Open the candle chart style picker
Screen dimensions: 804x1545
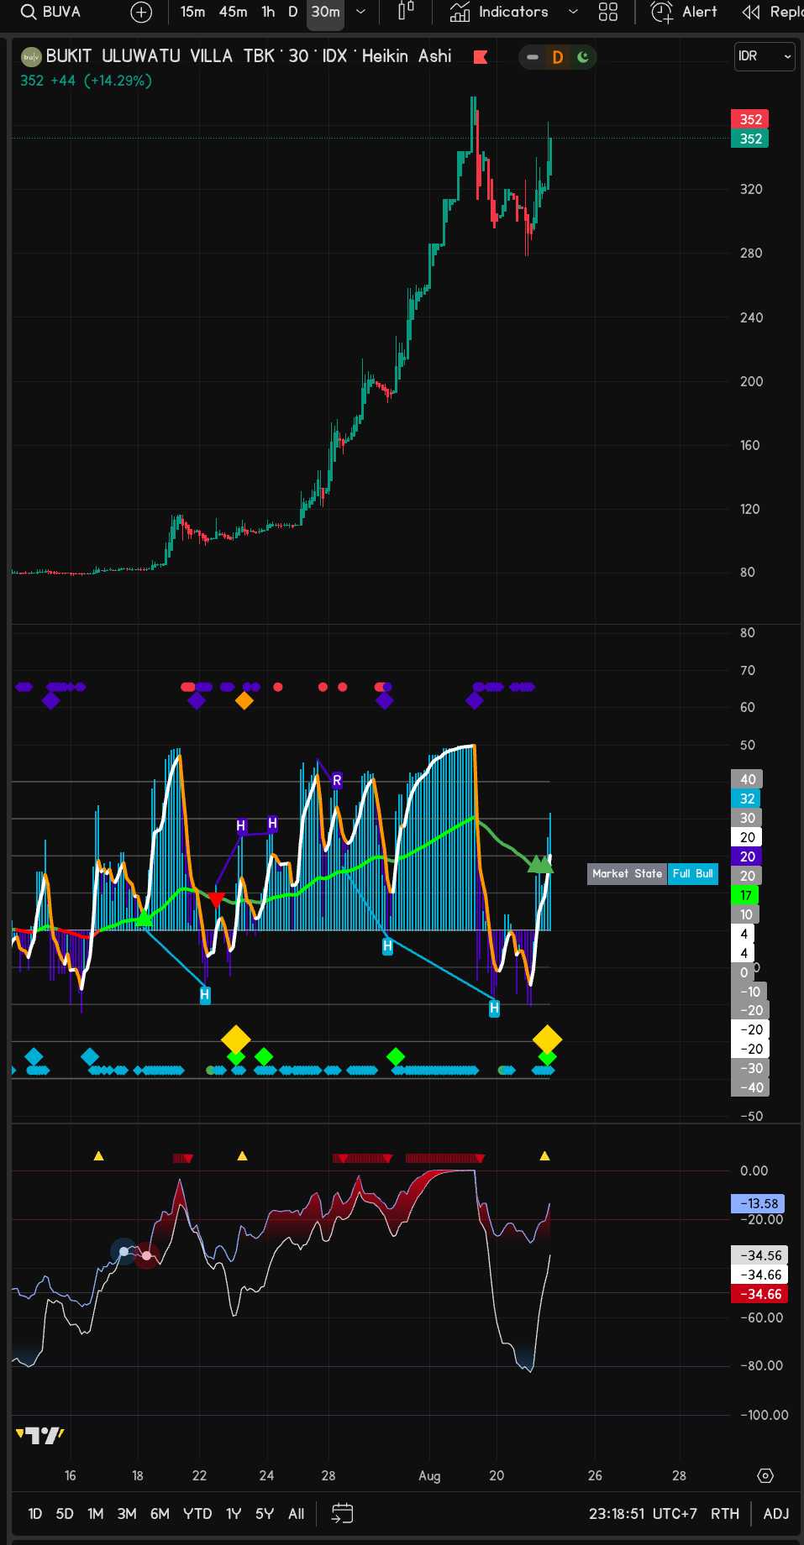click(406, 12)
